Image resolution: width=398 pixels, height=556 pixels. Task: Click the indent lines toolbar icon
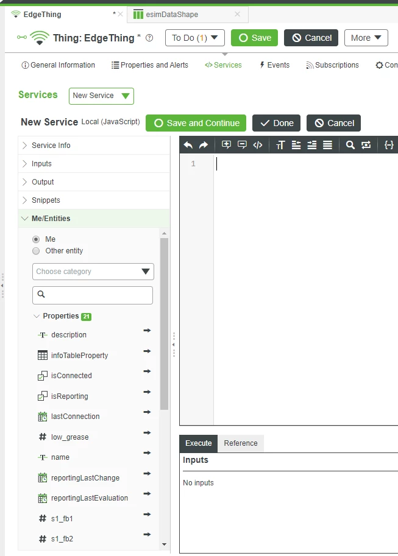click(x=311, y=145)
